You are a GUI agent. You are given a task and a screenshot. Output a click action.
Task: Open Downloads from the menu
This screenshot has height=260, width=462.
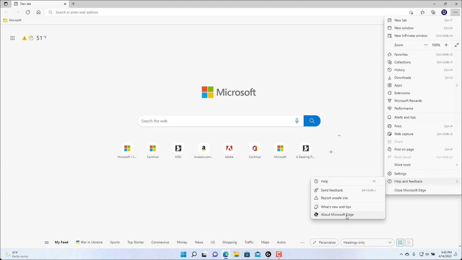[x=423, y=78]
